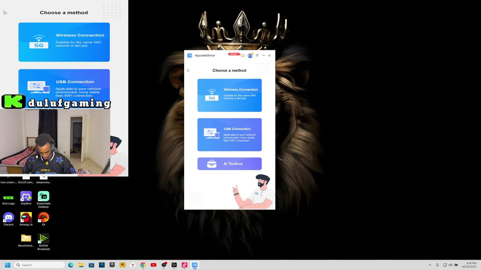
Task: Open Google Chrome from taskbar
Action: point(143,265)
